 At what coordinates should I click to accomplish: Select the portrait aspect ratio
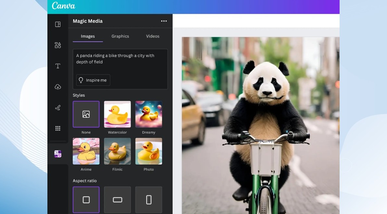149,200
